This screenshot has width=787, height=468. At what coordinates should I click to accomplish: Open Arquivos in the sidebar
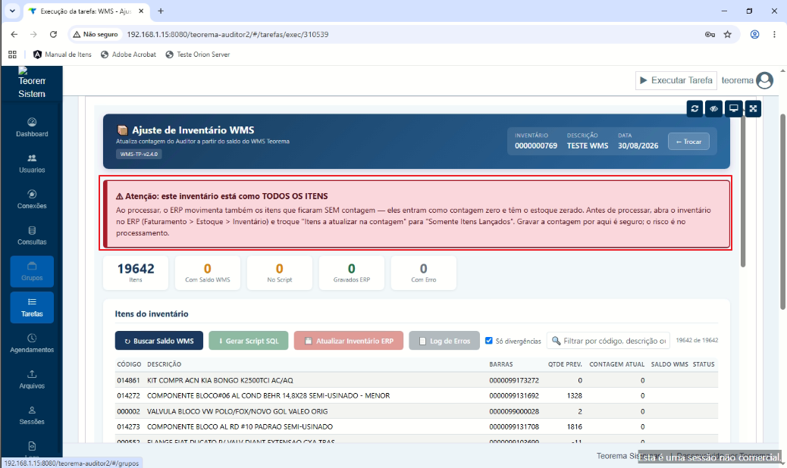pos(32,379)
